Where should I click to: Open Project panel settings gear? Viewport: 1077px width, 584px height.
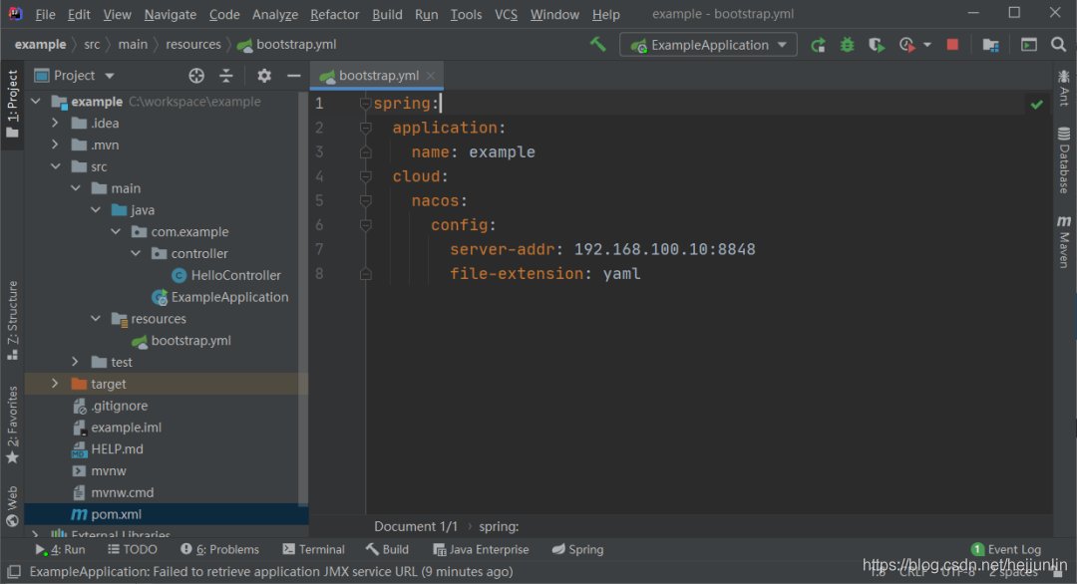coord(263,76)
